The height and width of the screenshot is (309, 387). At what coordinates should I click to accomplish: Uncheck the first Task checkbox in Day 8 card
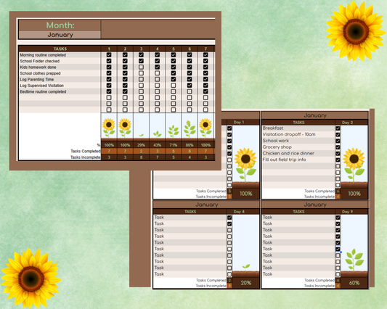coord(229,218)
